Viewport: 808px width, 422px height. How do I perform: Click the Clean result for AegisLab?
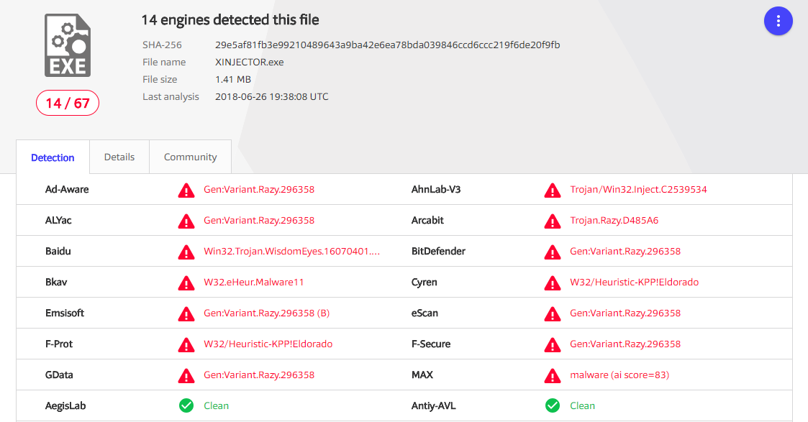[x=216, y=405]
